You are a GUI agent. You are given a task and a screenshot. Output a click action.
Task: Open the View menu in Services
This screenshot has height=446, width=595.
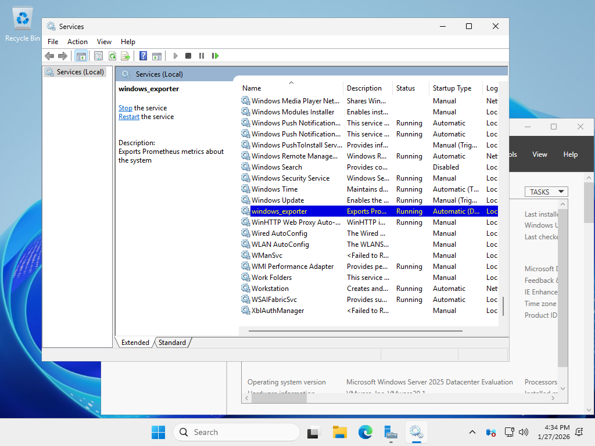[104, 42]
